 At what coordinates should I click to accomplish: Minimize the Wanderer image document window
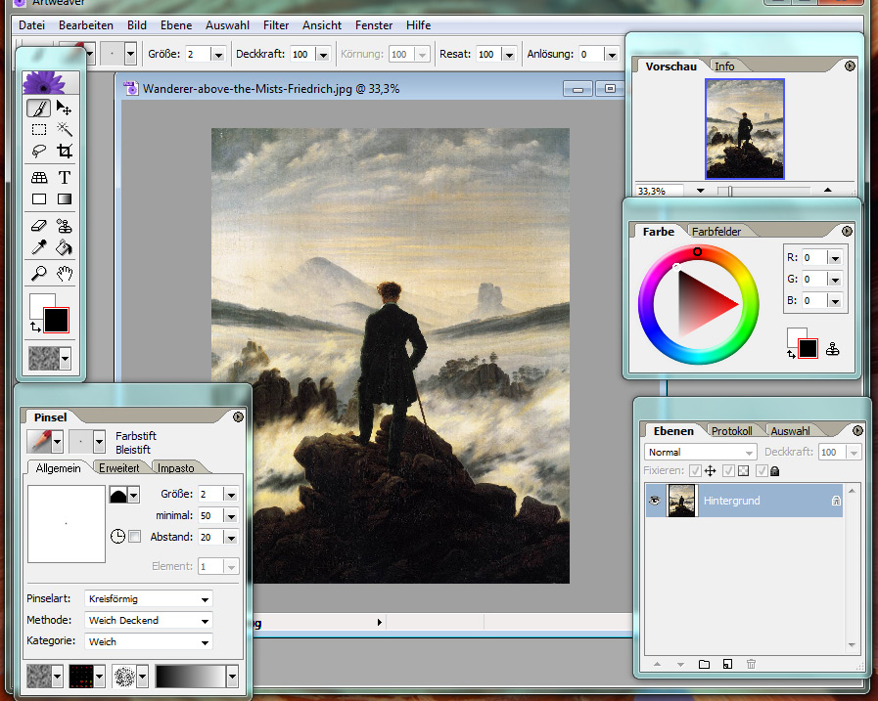pos(578,88)
